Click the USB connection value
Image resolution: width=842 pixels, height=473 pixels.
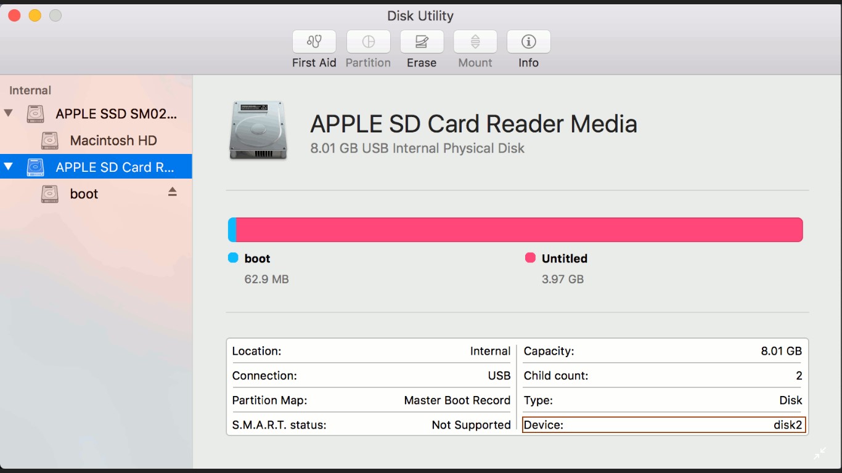tap(499, 376)
